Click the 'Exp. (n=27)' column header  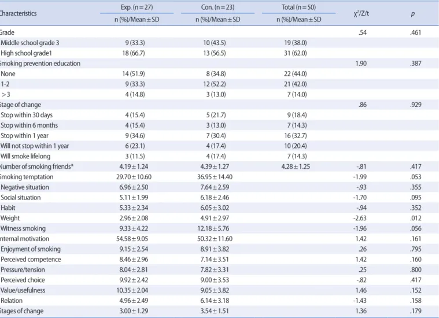click(x=137, y=8)
